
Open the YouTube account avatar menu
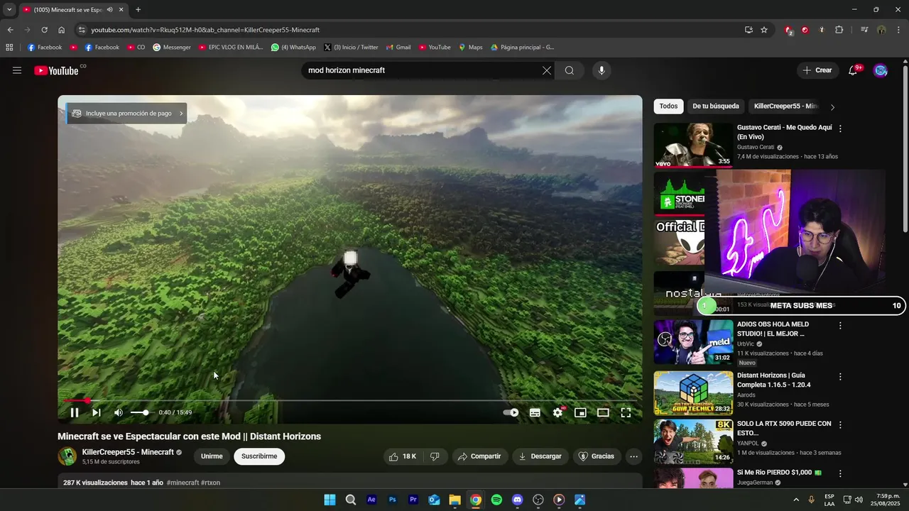tap(881, 70)
